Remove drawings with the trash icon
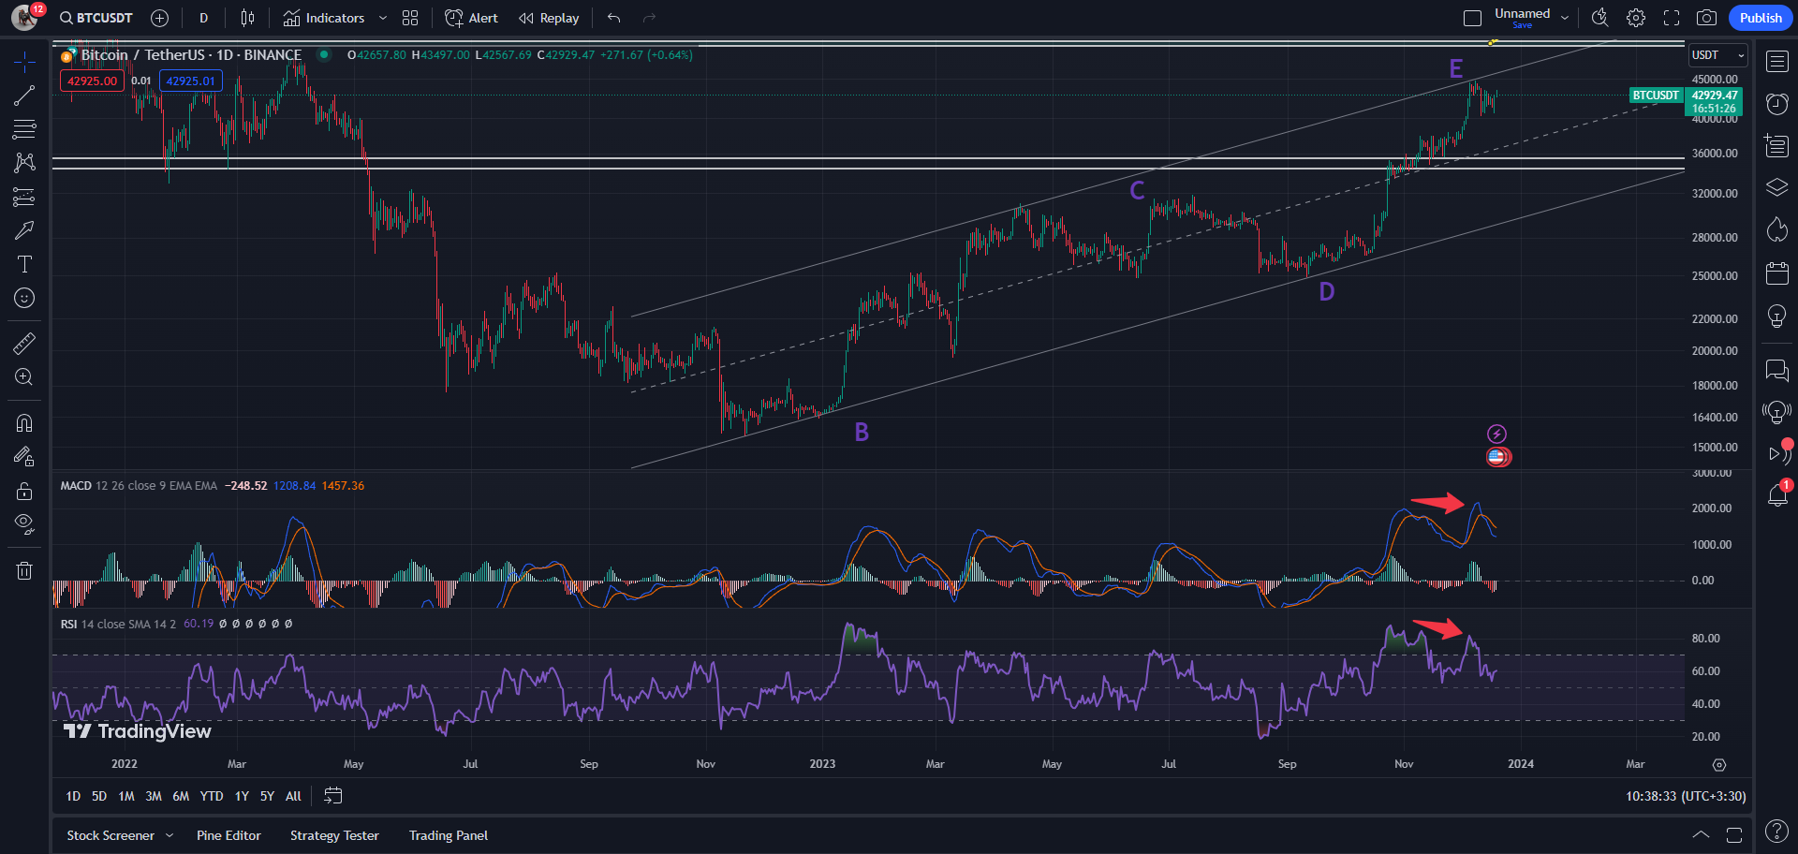This screenshot has width=1798, height=854. [24, 570]
